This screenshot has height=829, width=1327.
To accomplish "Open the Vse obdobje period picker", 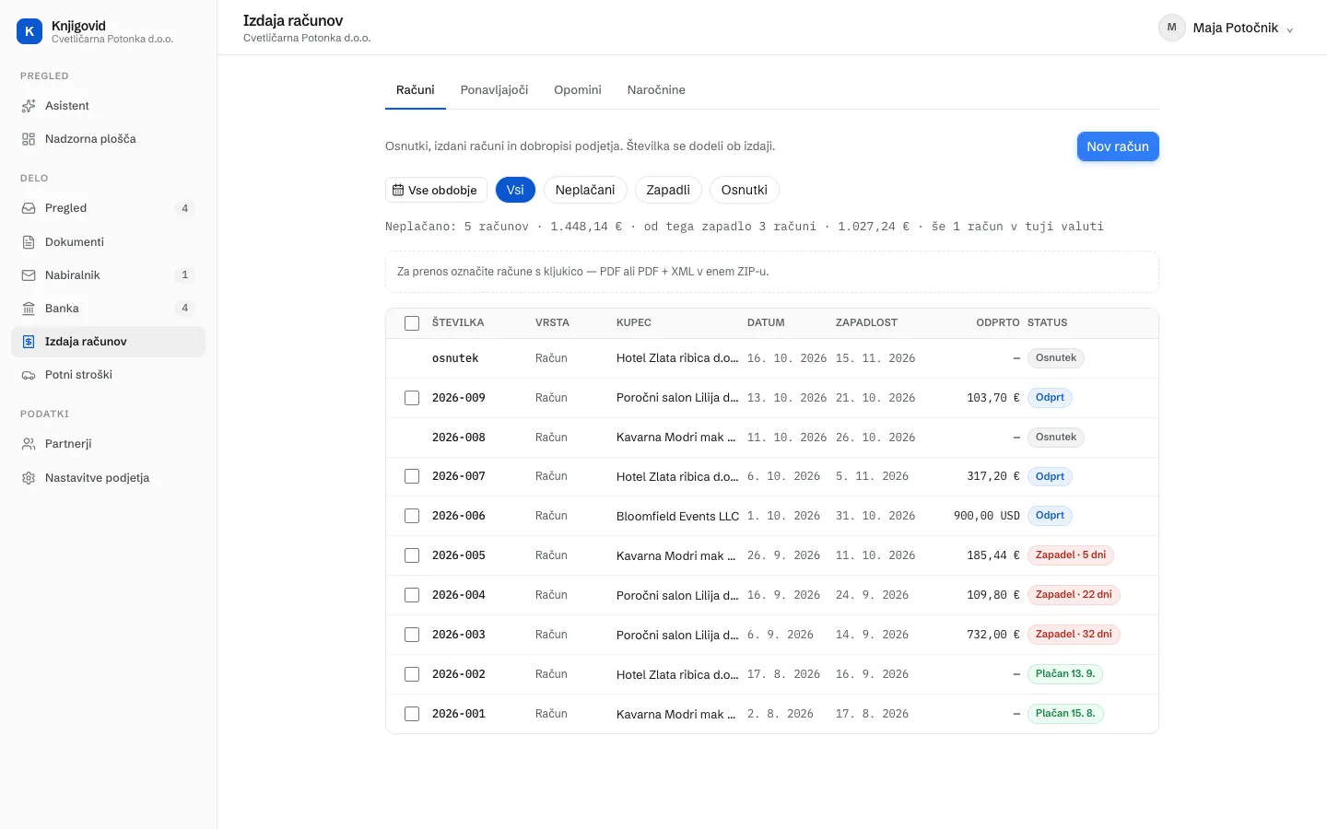I will coord(436,190).
